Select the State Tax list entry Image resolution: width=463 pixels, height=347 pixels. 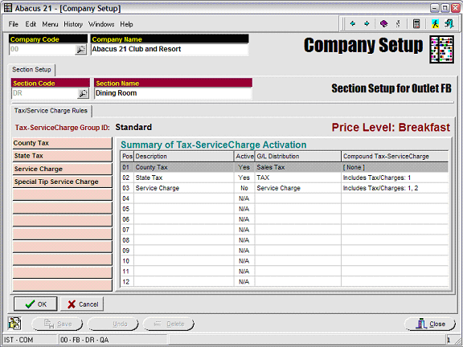click(x=63, y=156)
